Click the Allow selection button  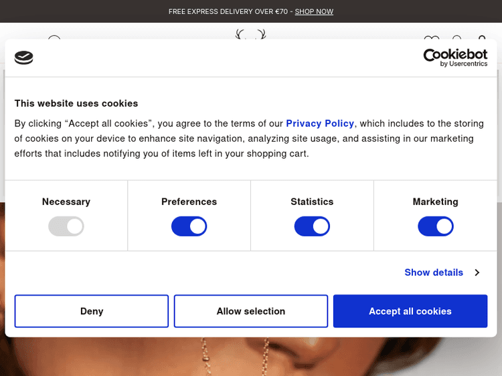pos(251,311)
